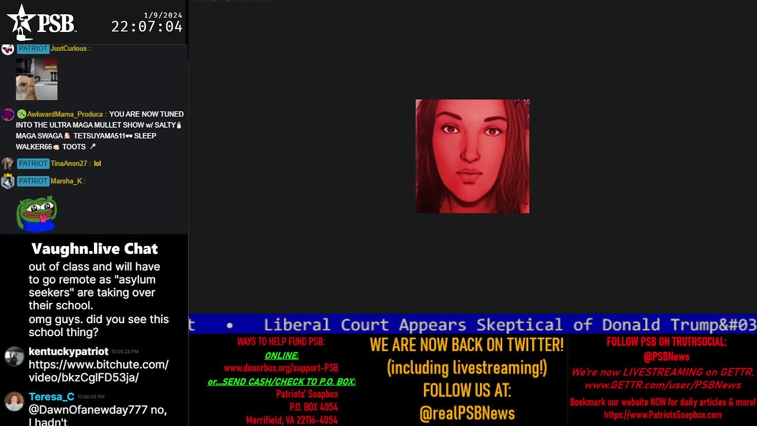Click the GETTR.com/user/PSBNews link
The image size is (757, 426).
tap(662, 385)
